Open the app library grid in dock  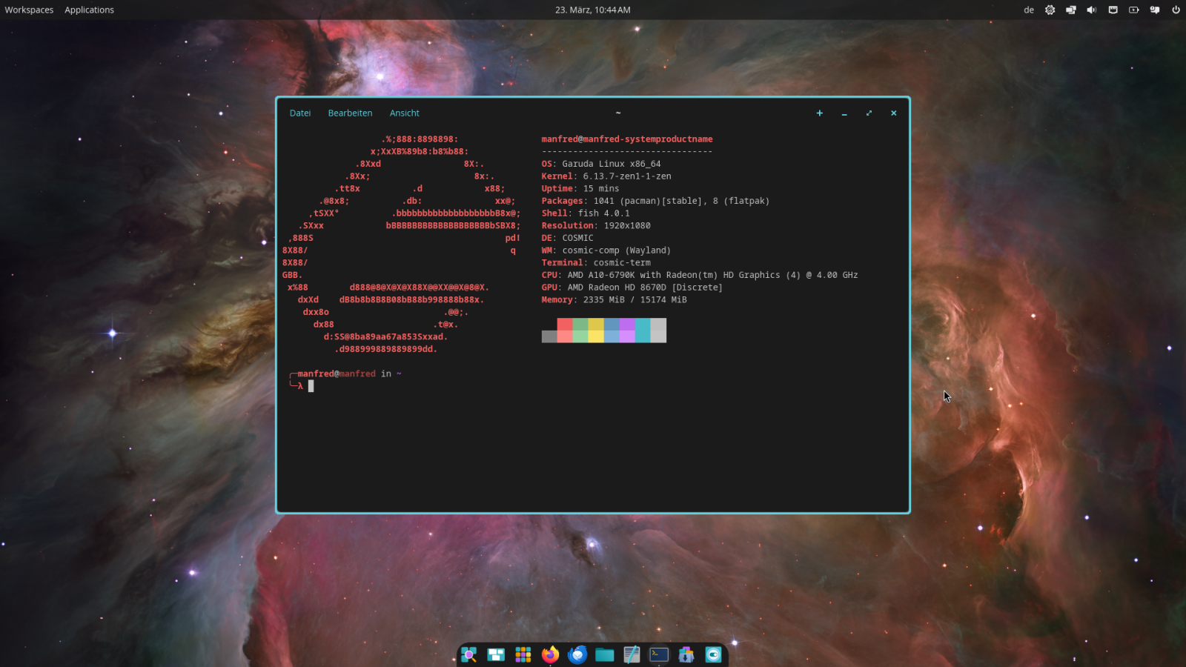pyautogui.click(x=523, y=654)
